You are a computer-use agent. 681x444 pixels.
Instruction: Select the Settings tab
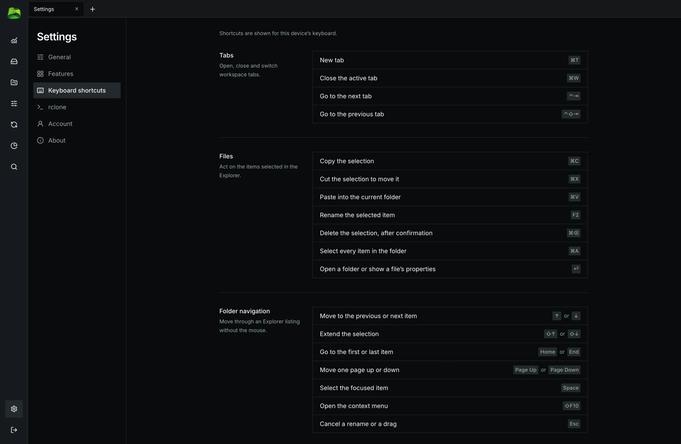tap(56, 9)
